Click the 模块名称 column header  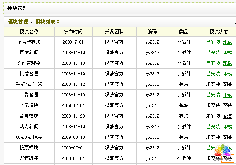pyautogui.click(x=29, y=32)
